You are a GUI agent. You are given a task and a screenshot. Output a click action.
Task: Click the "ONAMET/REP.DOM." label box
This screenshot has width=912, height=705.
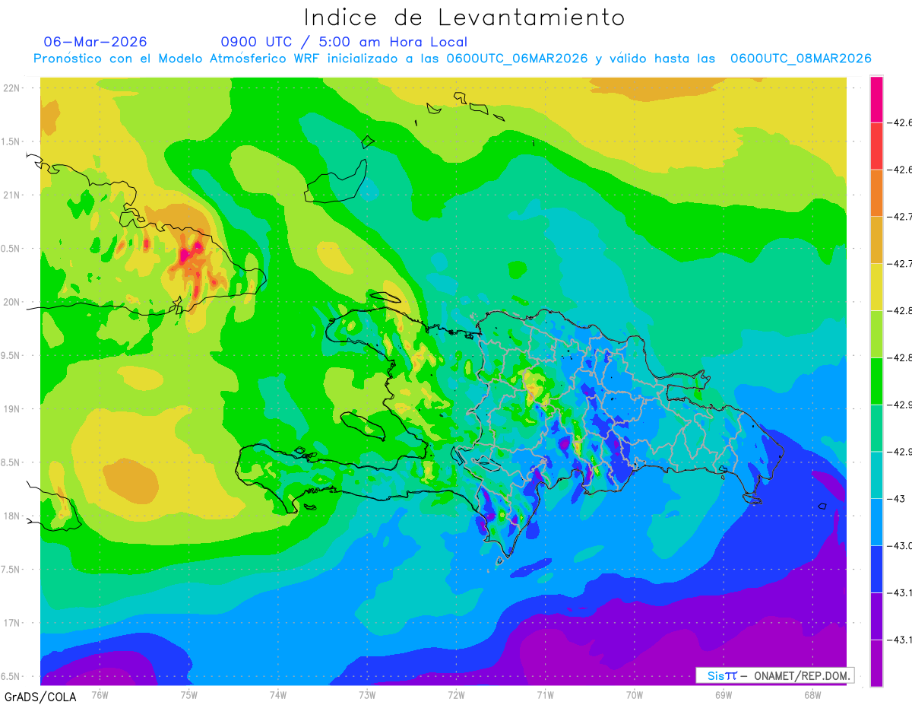[x=775, y=675]
